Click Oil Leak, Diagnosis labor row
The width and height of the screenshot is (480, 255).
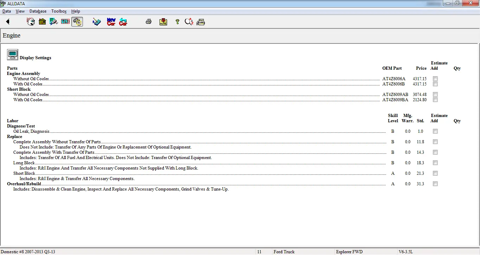click(x=31, y=131)
